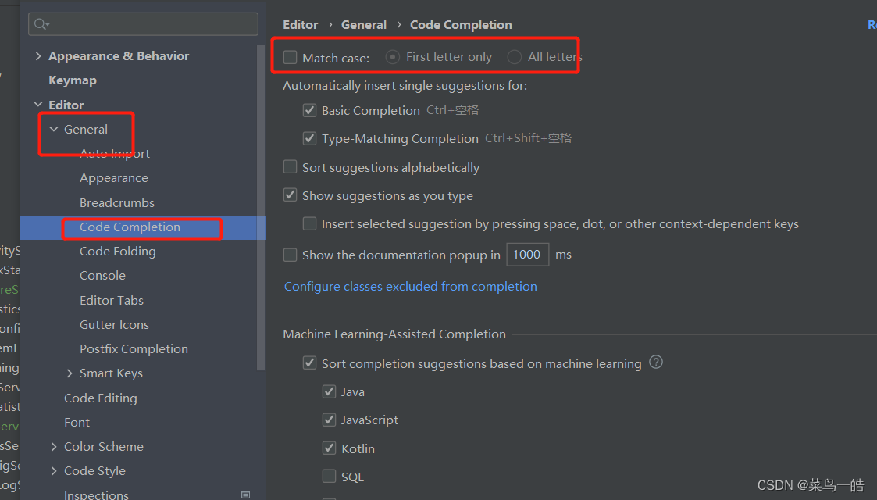The height and width of the screenshot is (500, 877).
Task: Disable Show suggestions as you type
Action: click(291, 195)
